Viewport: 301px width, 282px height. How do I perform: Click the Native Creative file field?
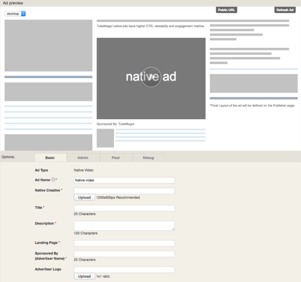pos(124,191)
